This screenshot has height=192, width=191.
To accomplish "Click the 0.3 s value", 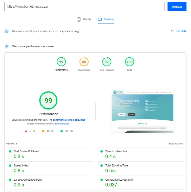I will point(19,157).
